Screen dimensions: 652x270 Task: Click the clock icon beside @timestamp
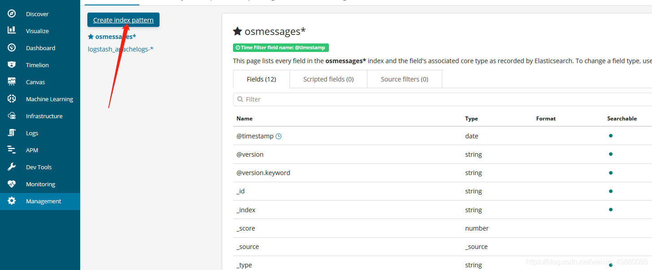pos(278,136)
